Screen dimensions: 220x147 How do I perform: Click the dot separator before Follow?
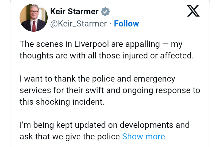110,24
